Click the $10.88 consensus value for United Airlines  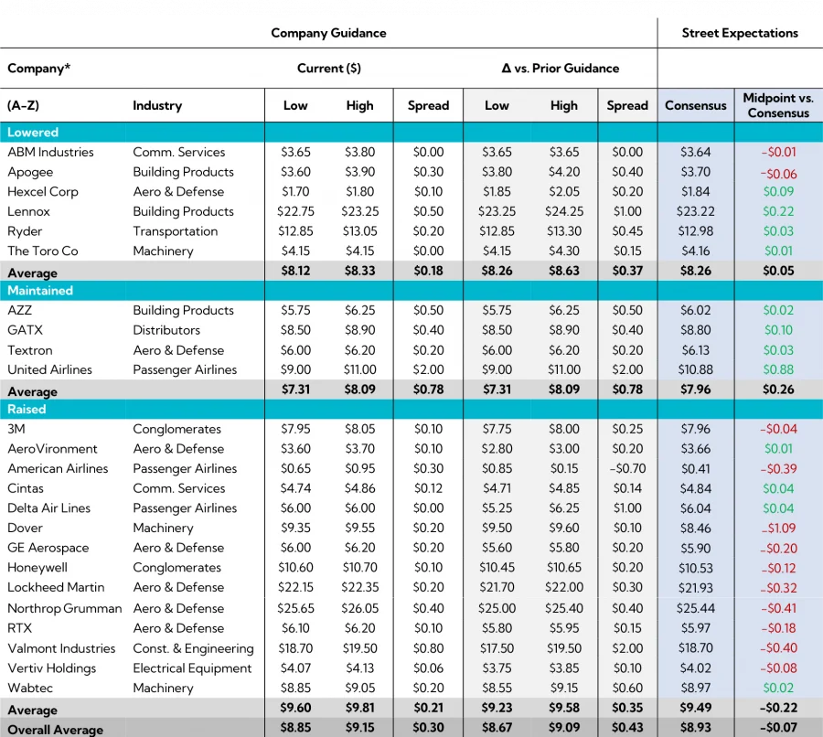coord(695,369)
